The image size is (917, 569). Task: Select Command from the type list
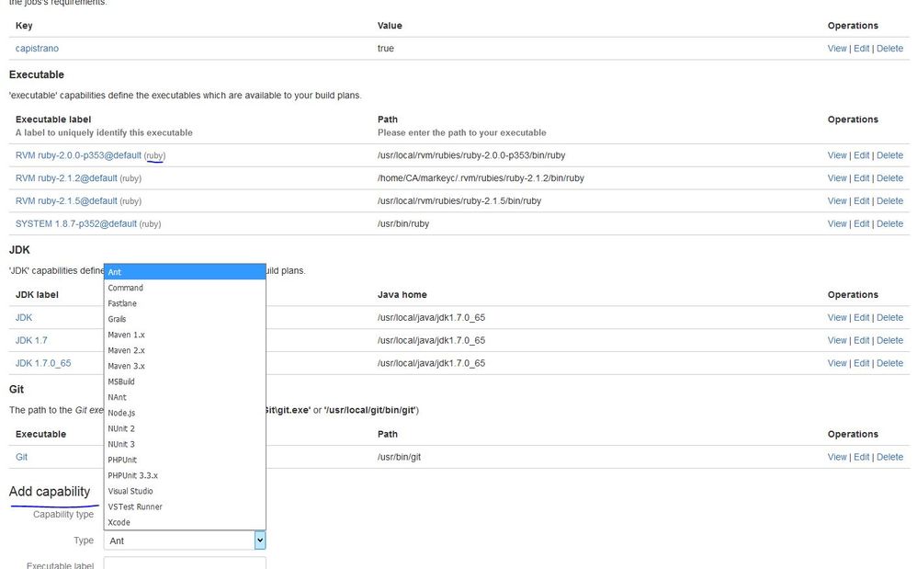pyautogui.click(x=185, y=288)
